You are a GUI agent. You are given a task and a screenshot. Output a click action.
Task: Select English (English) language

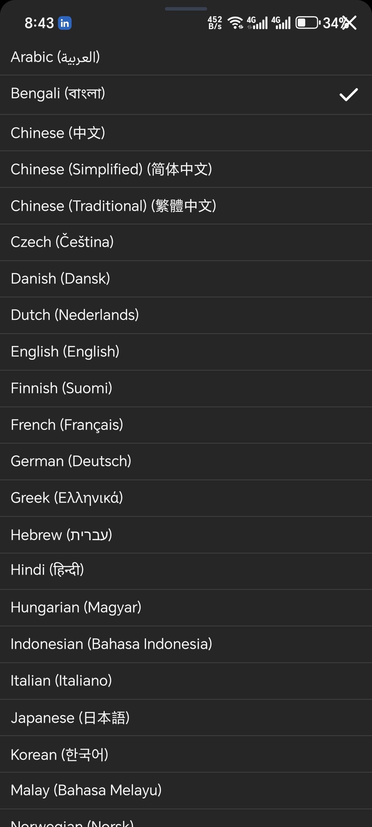(65, 351)
